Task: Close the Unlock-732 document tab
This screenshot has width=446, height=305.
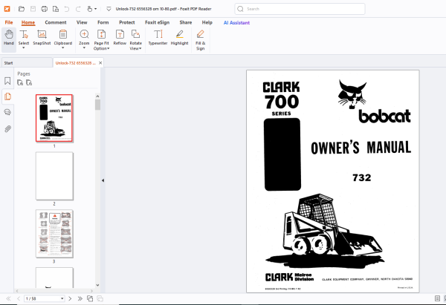Action: pyautogui.click(x=100, y=63)
